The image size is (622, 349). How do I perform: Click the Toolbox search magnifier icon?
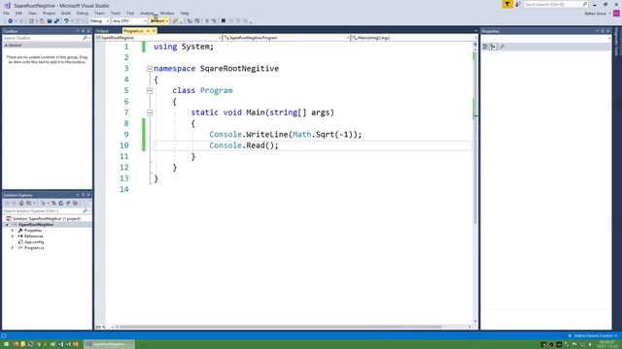pos(85,38)
